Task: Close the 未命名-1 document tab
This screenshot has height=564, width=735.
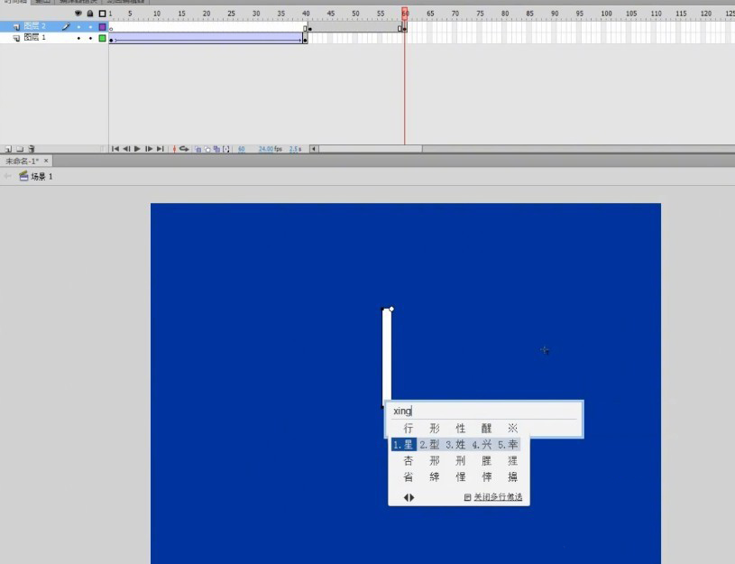Action: click(46, 161)
